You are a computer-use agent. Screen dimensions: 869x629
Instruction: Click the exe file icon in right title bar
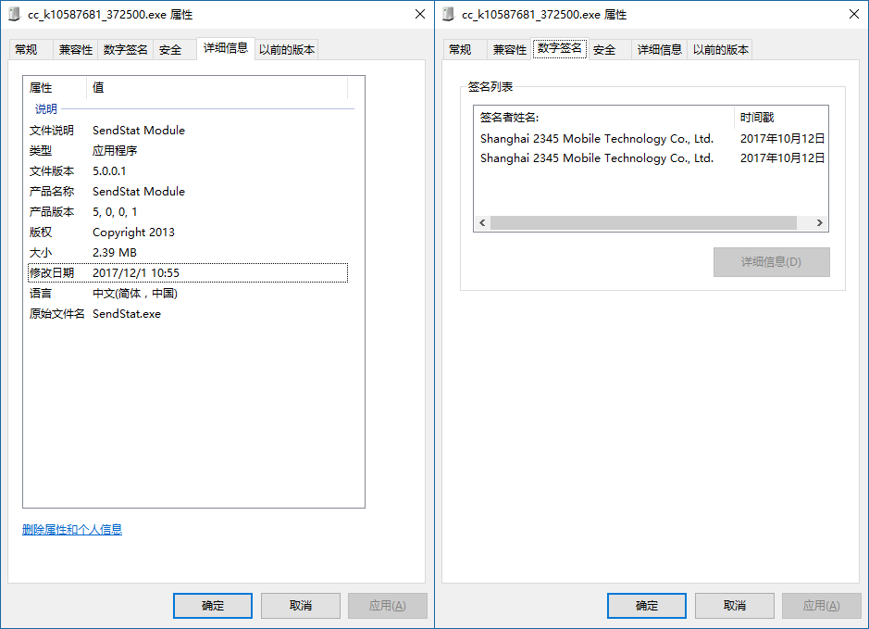tap(448, 14)
